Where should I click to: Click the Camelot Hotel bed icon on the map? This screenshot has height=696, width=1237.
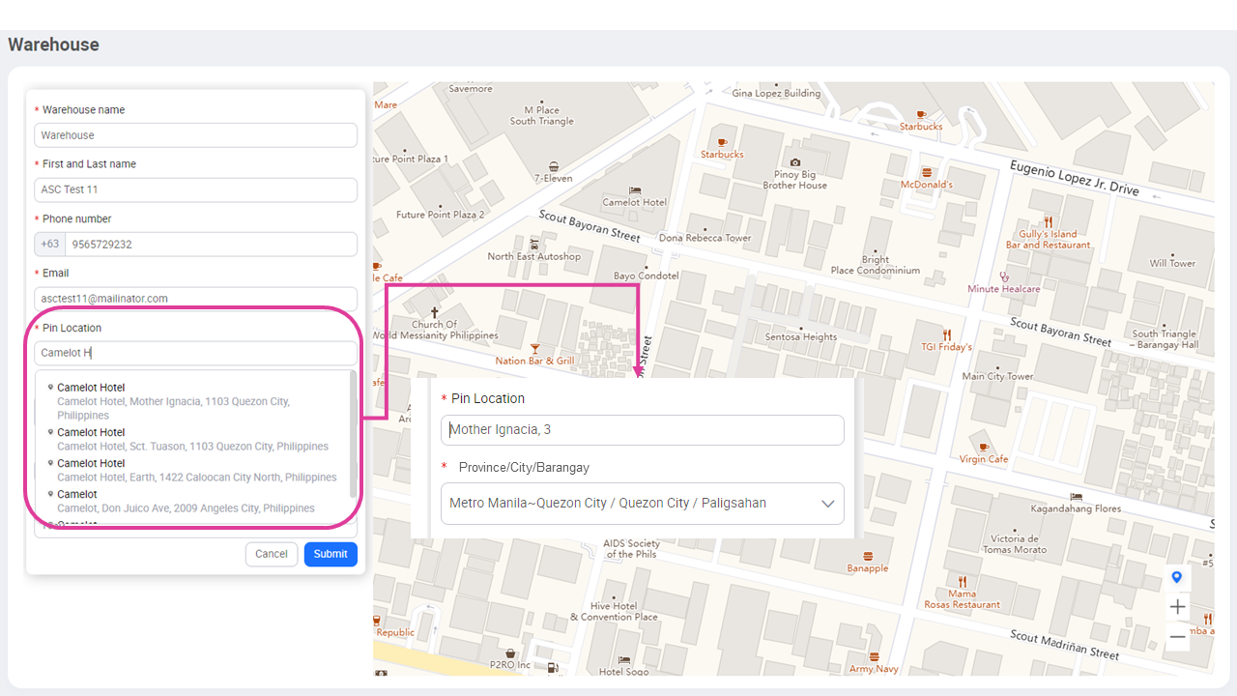click(x=634, y=190)
